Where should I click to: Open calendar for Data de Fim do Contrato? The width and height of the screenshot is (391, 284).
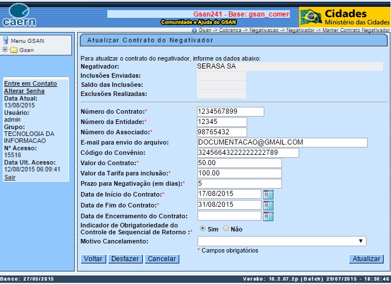coord(268,205)
